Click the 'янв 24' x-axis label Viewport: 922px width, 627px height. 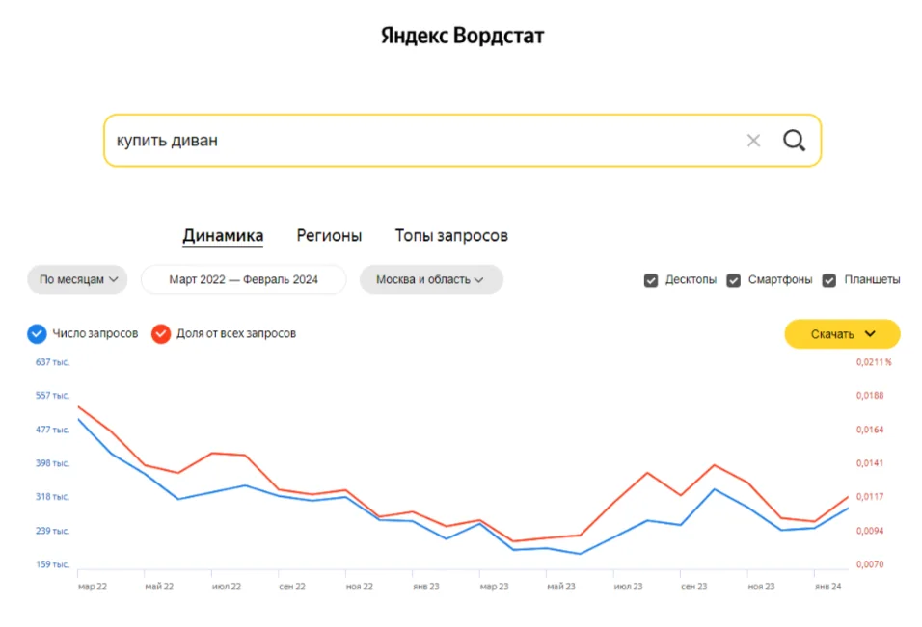pyautogui.click(x=827, y=587)
